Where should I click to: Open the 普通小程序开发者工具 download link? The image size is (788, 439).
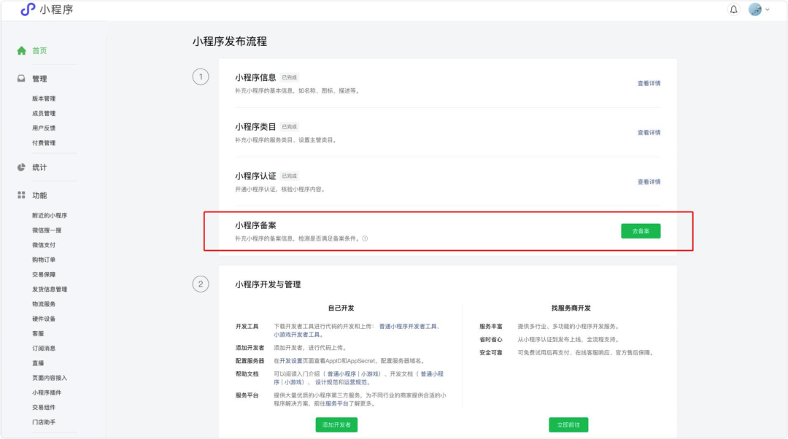click(x=408, y=327)
